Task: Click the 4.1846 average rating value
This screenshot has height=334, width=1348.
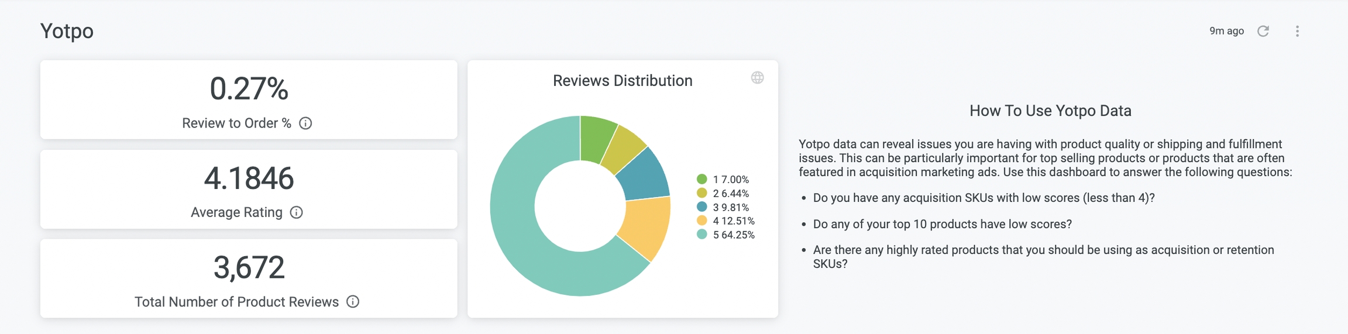Action: [249, 178]
